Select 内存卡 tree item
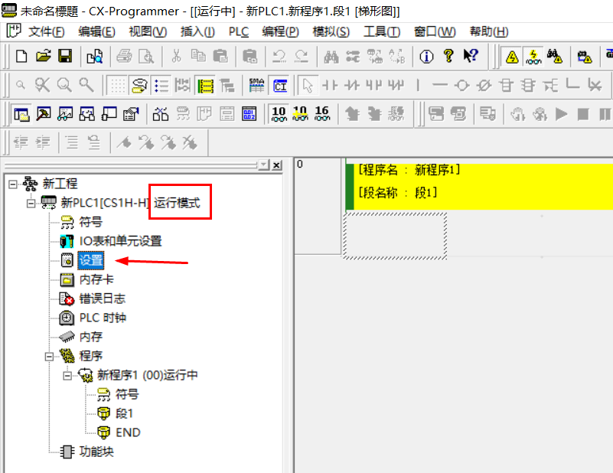Viewport: 613px width, 473px height. coord(96,279)
